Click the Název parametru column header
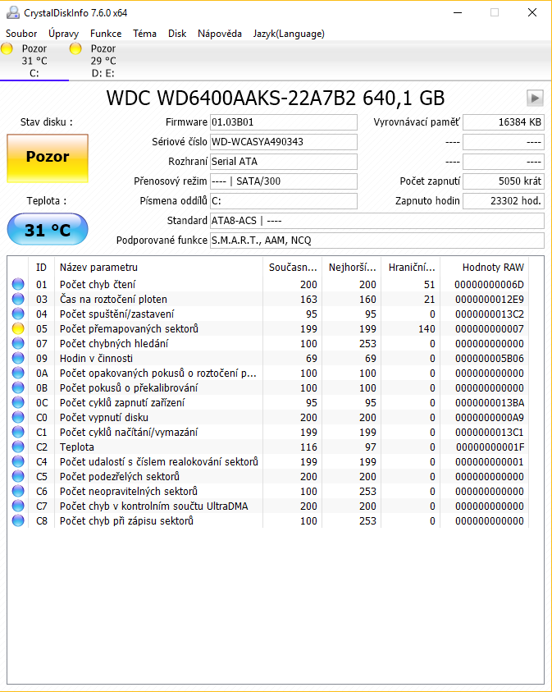This screenshot has width=552, height=692. click(x=159, y=268)
